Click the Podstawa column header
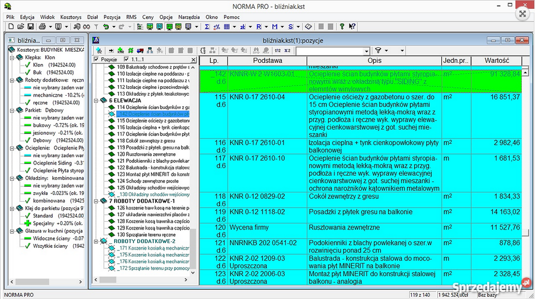Screen dimensions: 535x299 point(267,60)
